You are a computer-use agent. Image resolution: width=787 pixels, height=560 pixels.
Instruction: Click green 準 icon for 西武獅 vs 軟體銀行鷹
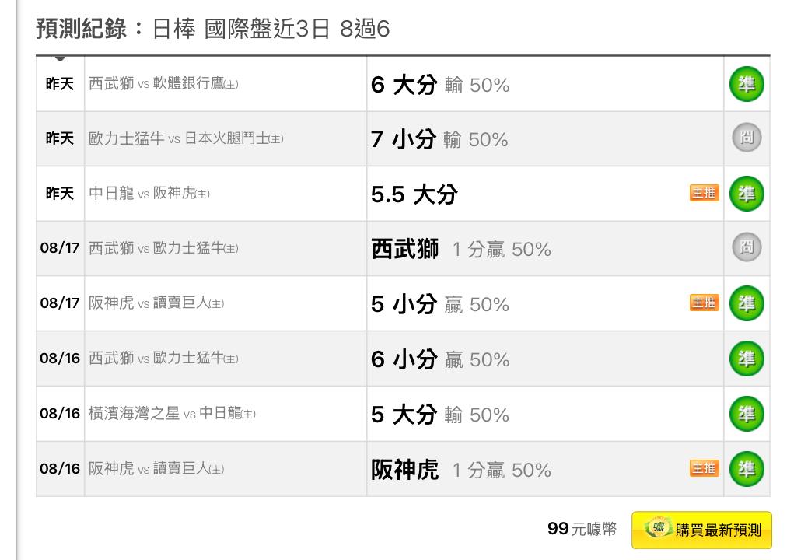coord(747,84)
